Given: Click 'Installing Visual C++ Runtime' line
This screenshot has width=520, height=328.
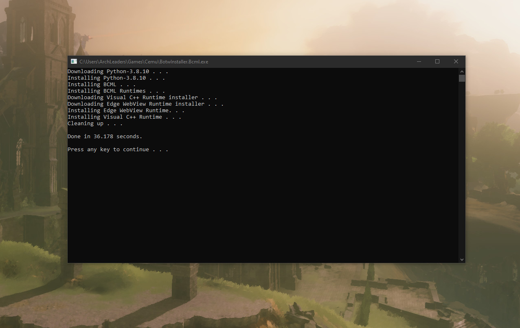Looking at the screenshot, I should click(x=124, y=117).
